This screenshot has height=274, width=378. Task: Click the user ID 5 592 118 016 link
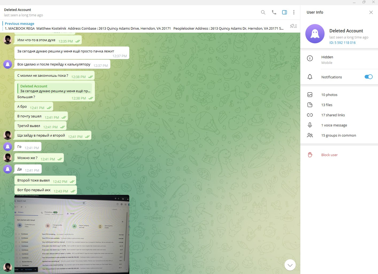pyautogui.click(x=342, y=43)
